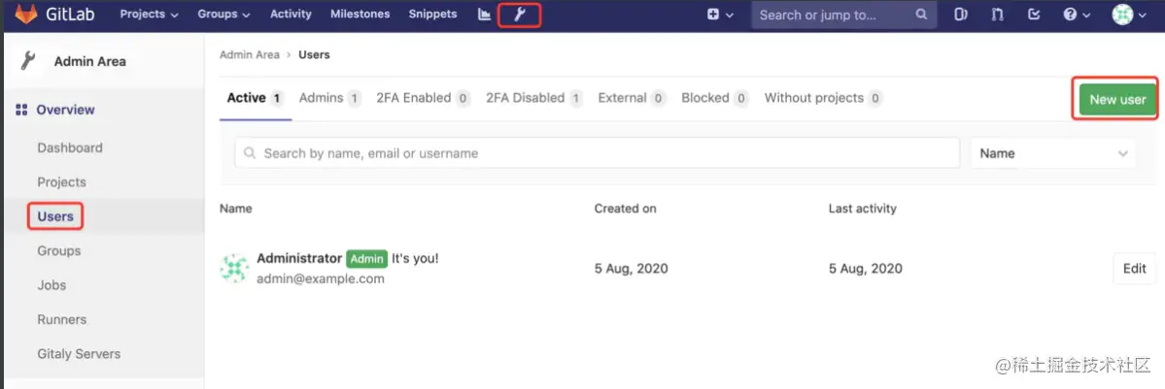Click the Name column header
Viewport: 1165px width, 389px height.
(235, 209)
